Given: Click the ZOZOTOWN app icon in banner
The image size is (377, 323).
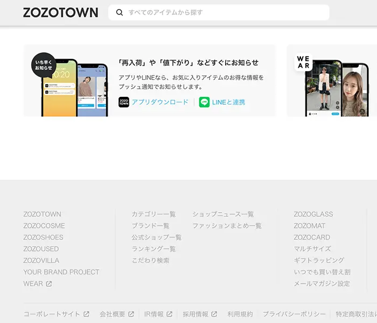Looking at the screenshot, I should [x=124, y=102].
